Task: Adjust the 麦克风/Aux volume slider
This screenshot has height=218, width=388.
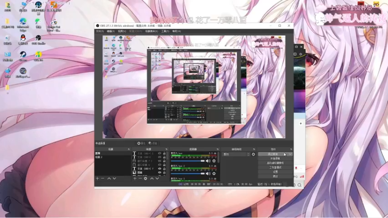Action: click(x=188, y=161)
